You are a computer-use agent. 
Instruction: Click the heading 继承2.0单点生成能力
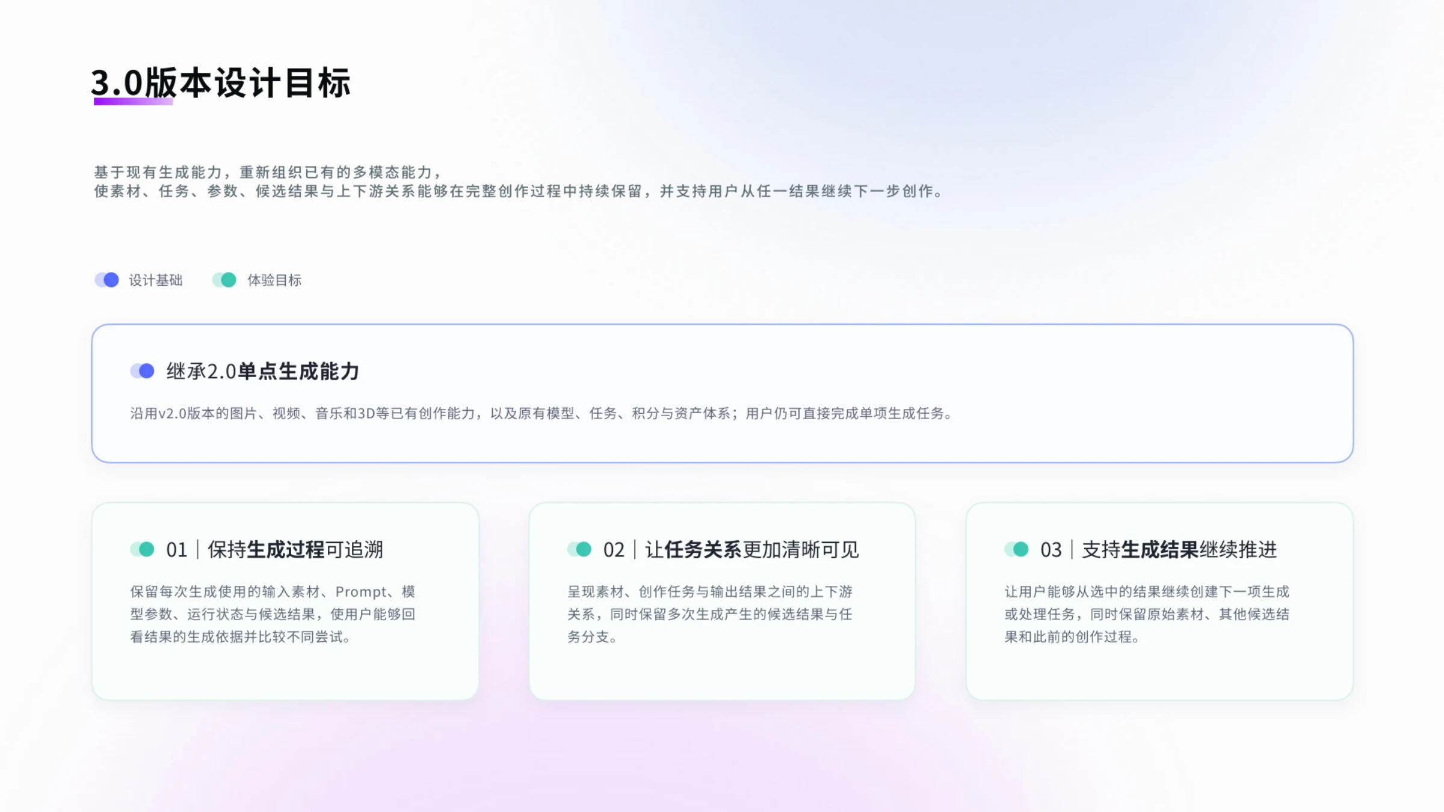pyautogui.click(x=263, y=371)
